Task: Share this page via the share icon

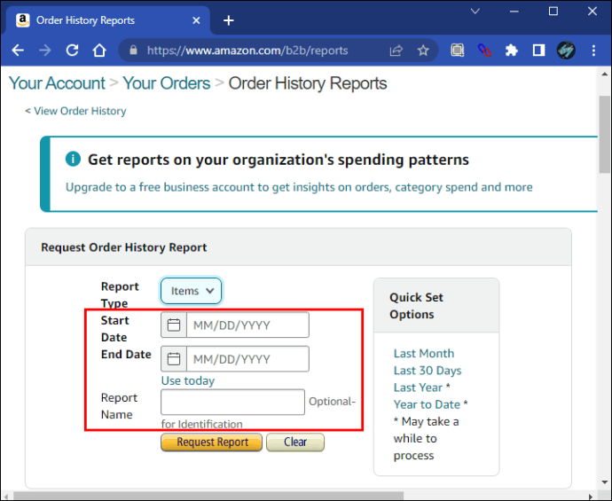Action: pos(396,51)
